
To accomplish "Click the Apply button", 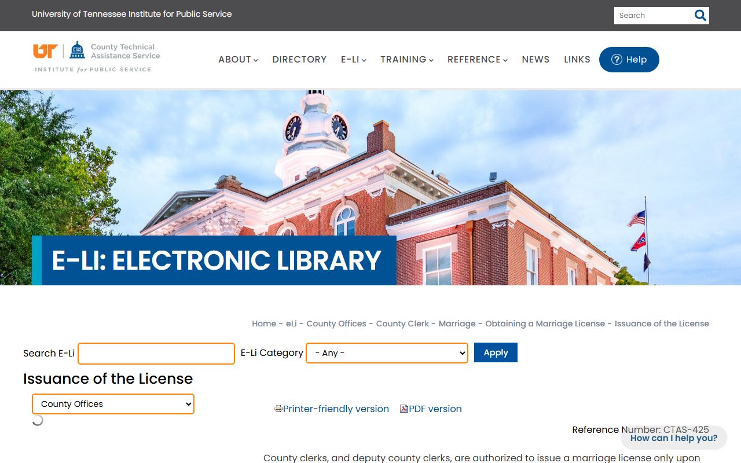I will point(496,352).
